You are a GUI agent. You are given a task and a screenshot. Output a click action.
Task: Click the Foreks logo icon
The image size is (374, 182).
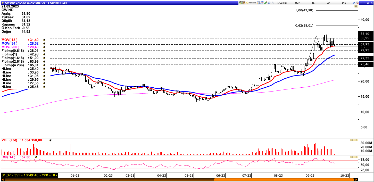tap(251, 3)
